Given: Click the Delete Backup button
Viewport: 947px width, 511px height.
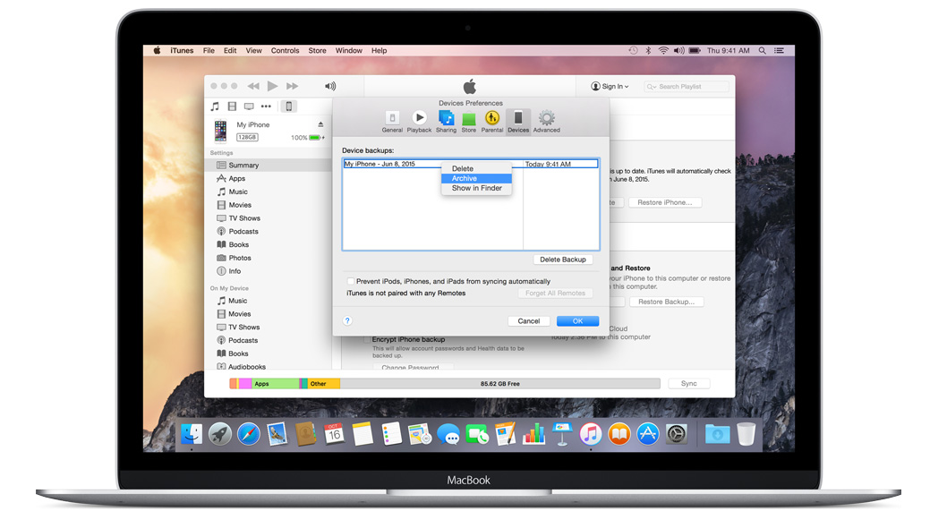Looking at the screenshot, I should [x=563, y=260].
